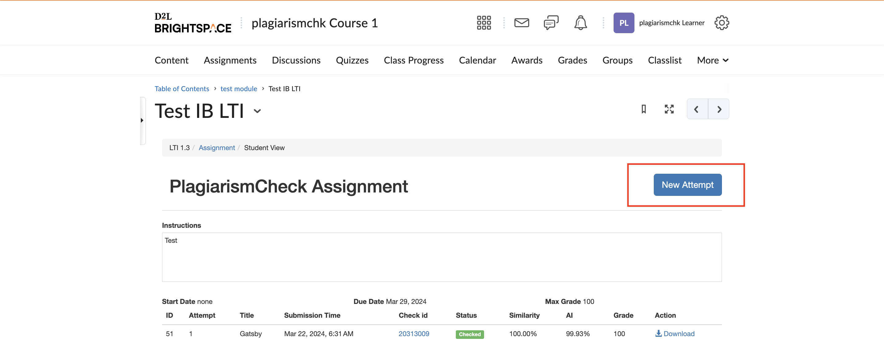
Task: Click the bookmark icon to save
Action: coord(643,109)
